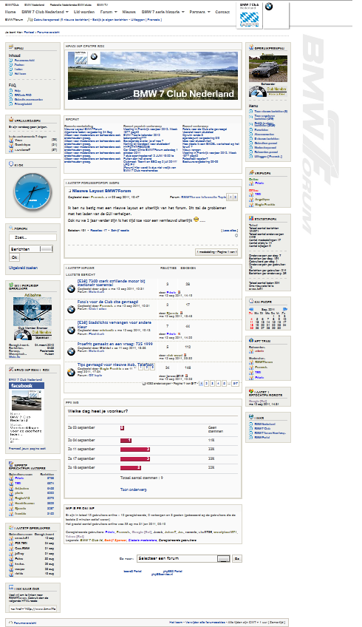The width and height of the screenshot is (362, 627).
Task: Click the Za 17 september poll bar
Action: (x=135, y=458)
